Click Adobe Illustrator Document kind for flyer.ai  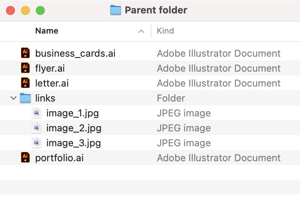point(219,68)
